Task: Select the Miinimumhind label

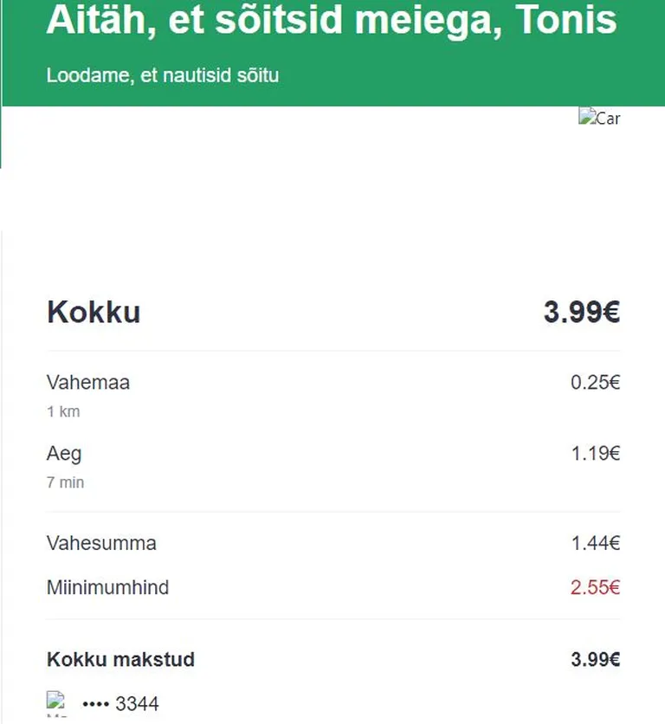Action: tap(107, 588)
